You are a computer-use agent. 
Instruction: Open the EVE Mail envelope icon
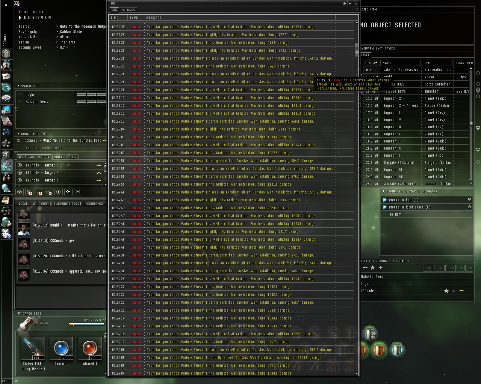coord(6,76)
